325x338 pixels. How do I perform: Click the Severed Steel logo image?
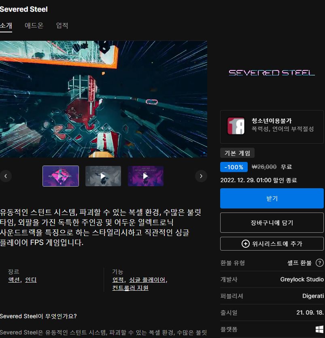point(272,73)
